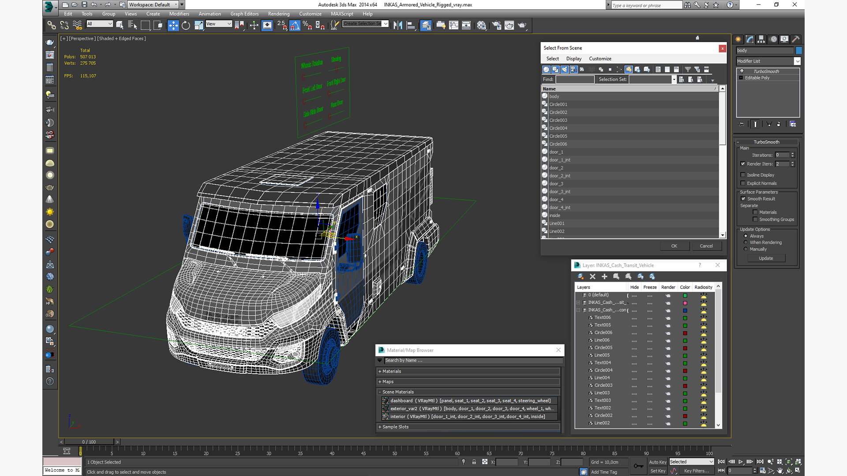Click the Mirror tool icon

pyautogui.click(x=398, y=26)
